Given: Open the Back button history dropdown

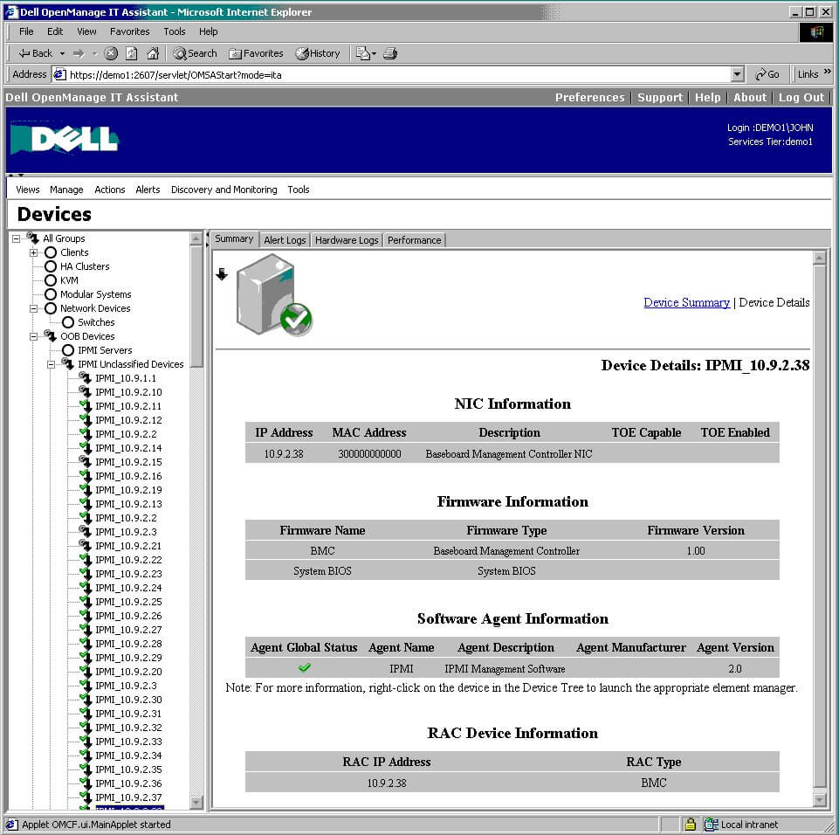Looking at the screenshot, I should point(62,53).
